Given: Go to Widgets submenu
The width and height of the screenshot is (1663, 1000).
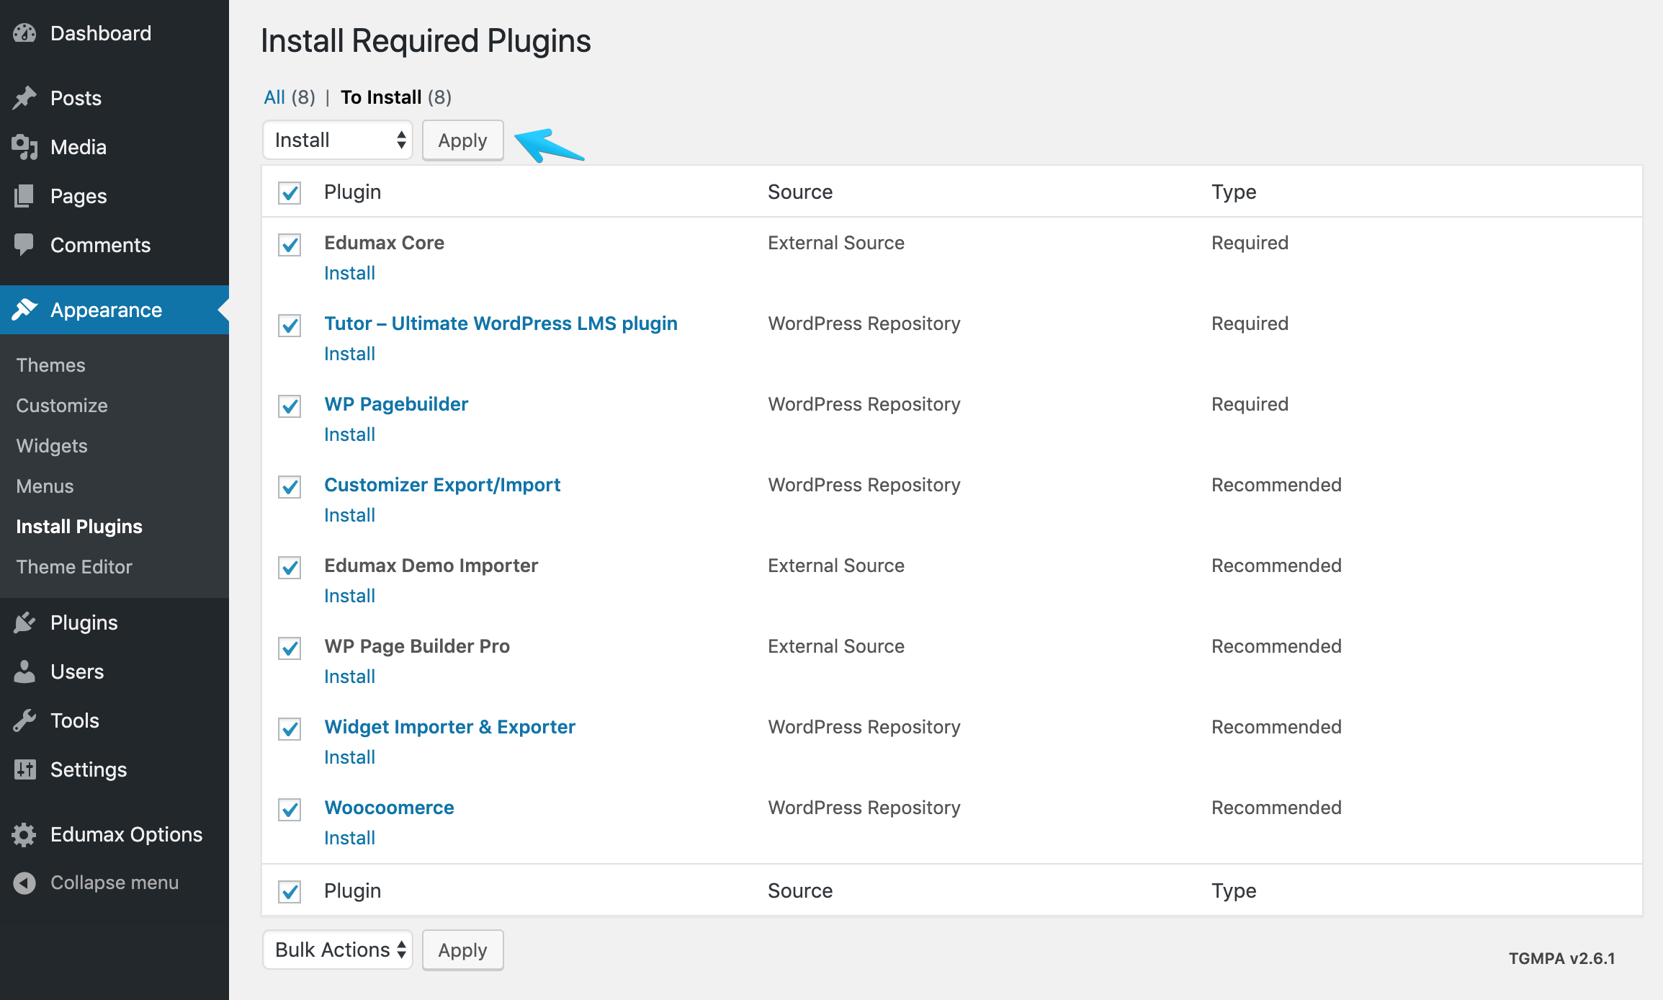Looking at the screenshot, I should point(52,446).
